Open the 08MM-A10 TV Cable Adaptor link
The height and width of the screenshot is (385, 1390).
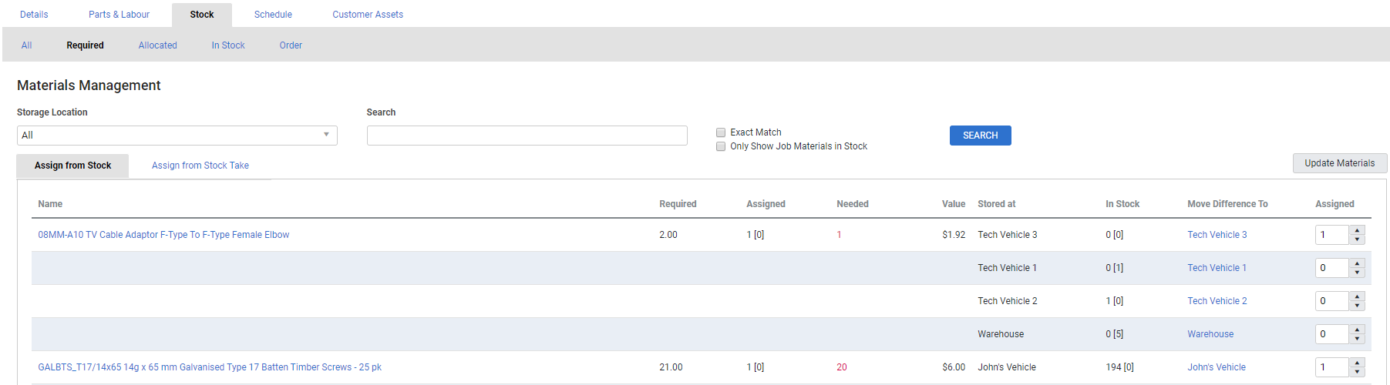(163, 235)
